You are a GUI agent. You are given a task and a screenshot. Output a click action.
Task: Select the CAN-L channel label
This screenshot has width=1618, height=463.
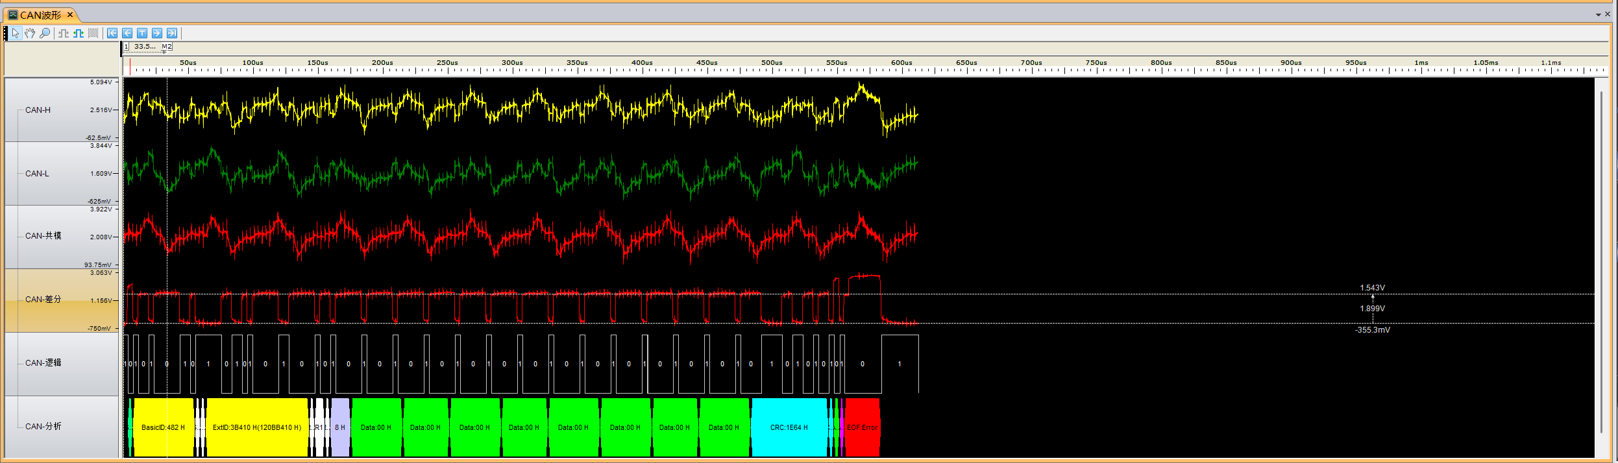(37, 174)
